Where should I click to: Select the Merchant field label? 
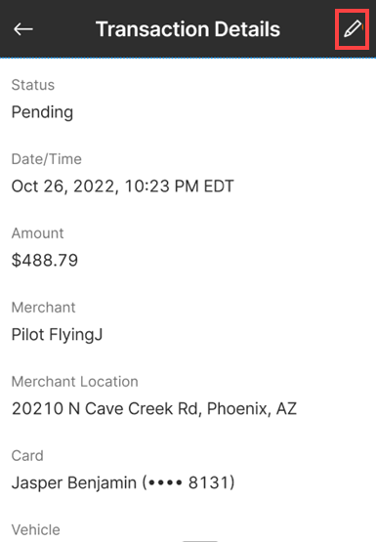[43, 308]
